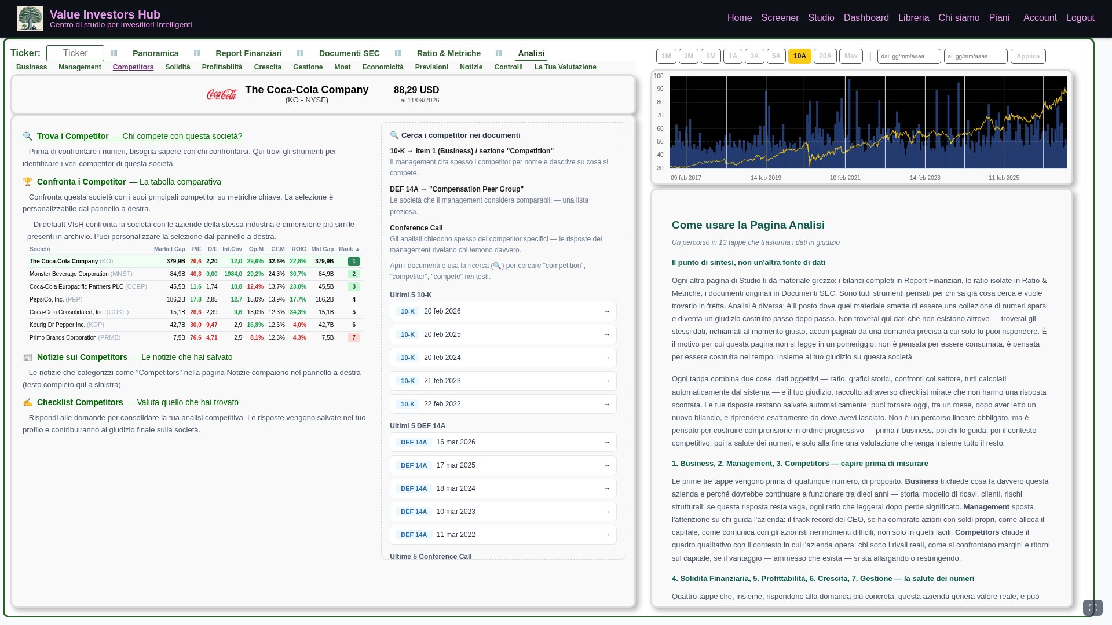Select the Max chart range

[851, 56]
